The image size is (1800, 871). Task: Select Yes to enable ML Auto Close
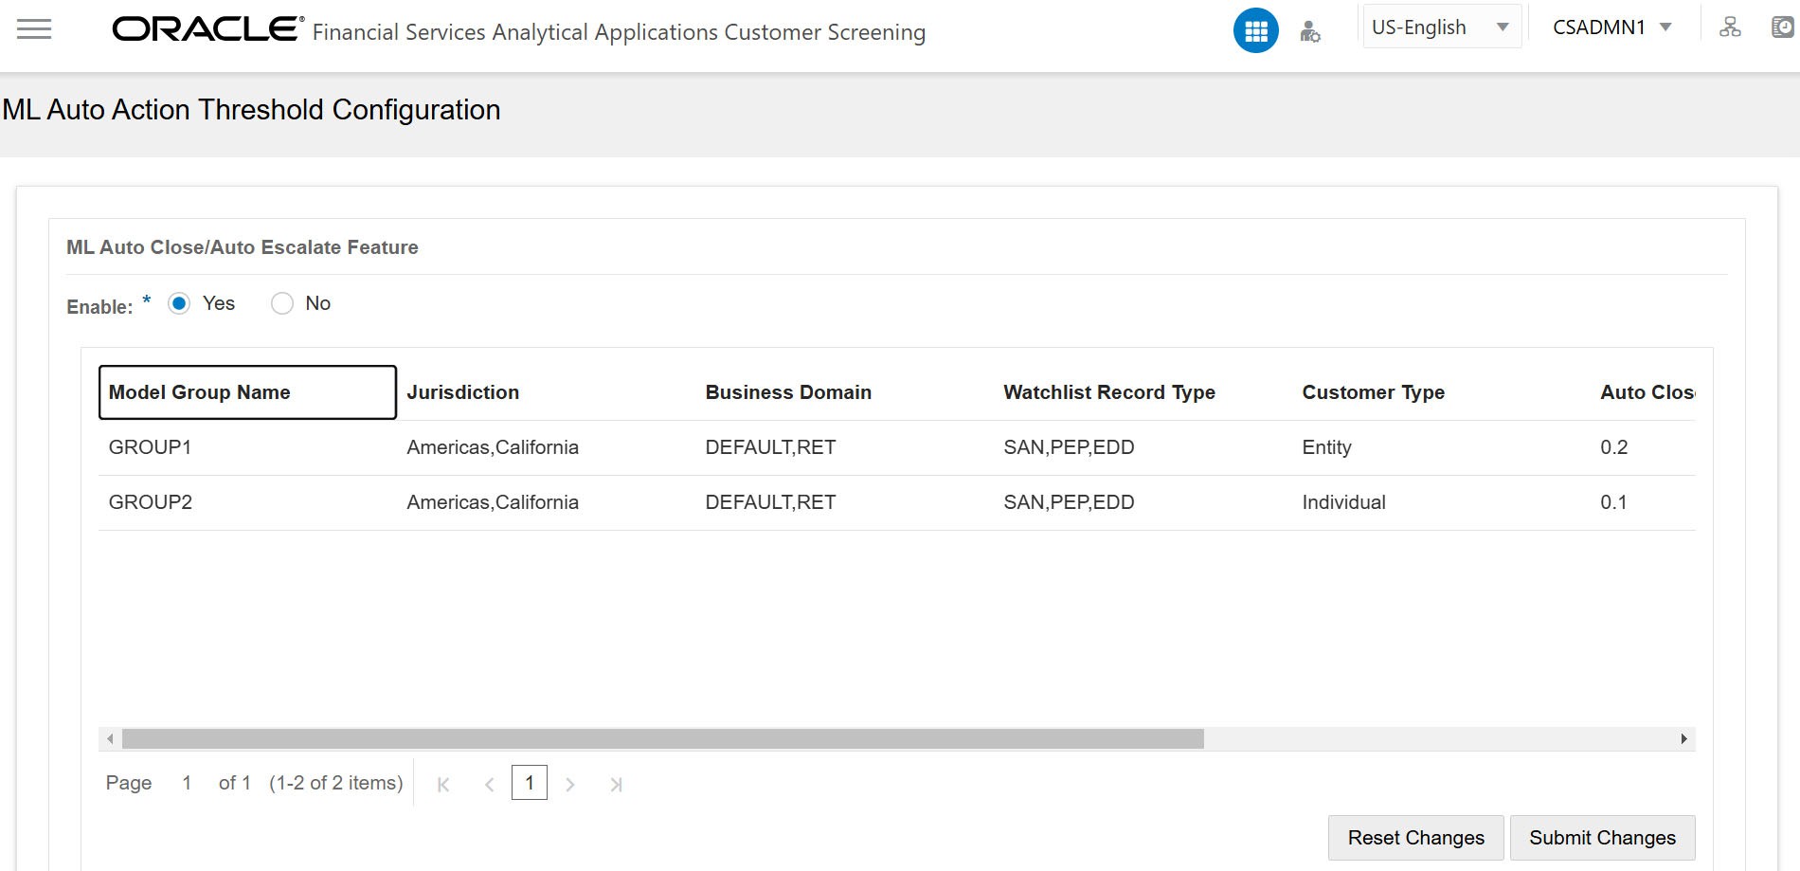(179, 303)
